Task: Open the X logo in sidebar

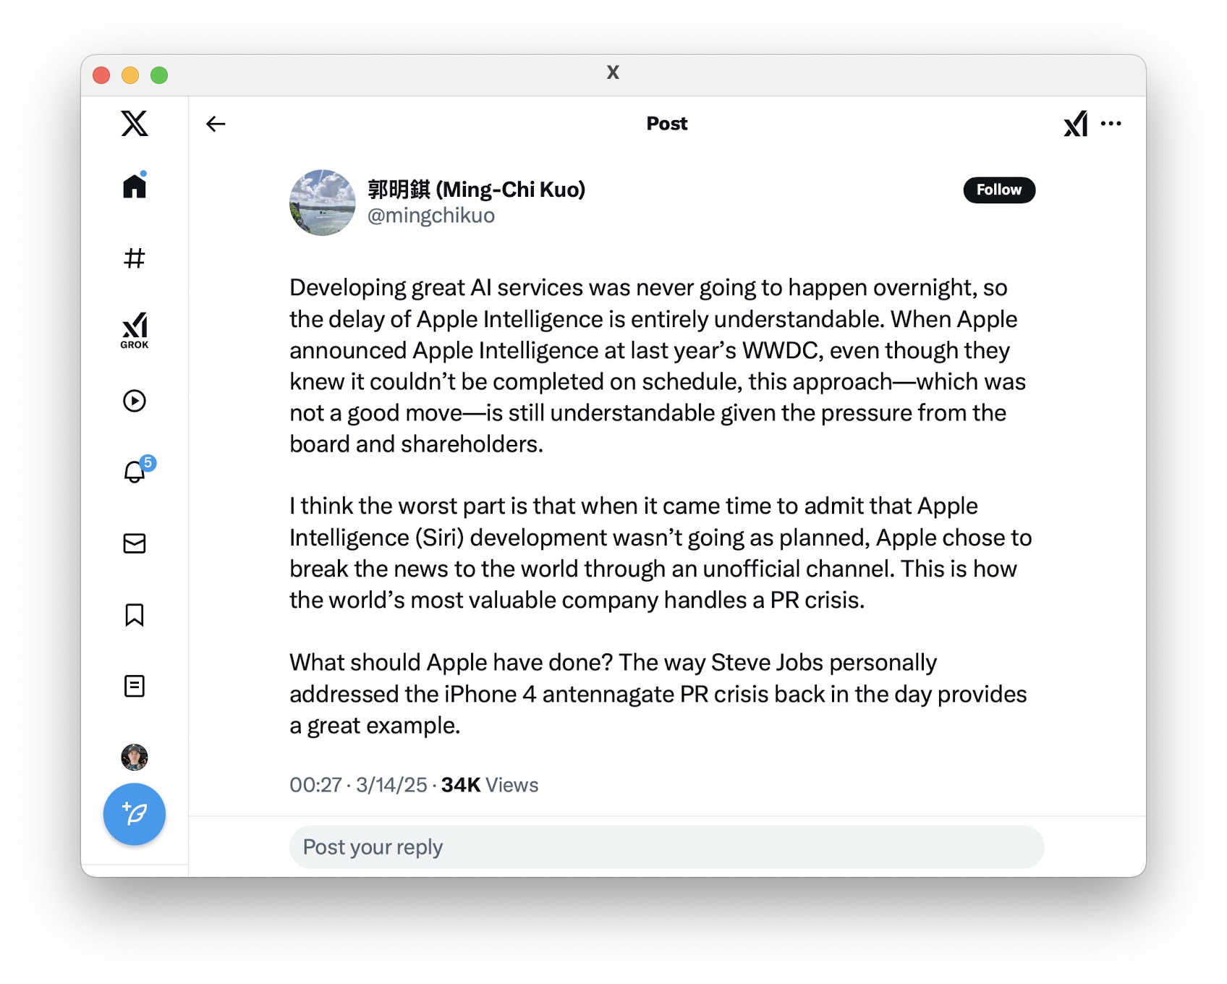Action: click(x=135, y=123)
